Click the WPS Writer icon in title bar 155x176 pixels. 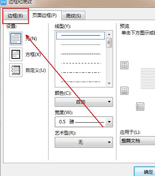pos(3,2)
